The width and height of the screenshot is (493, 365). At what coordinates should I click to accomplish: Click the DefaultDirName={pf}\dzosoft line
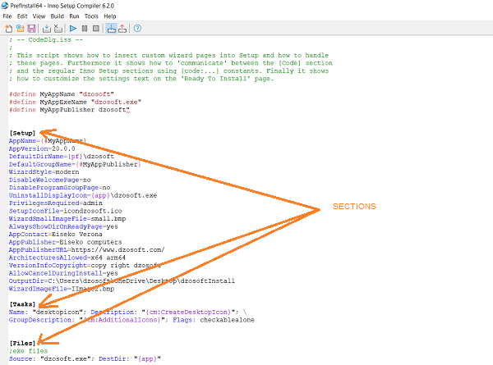point(62,157)
